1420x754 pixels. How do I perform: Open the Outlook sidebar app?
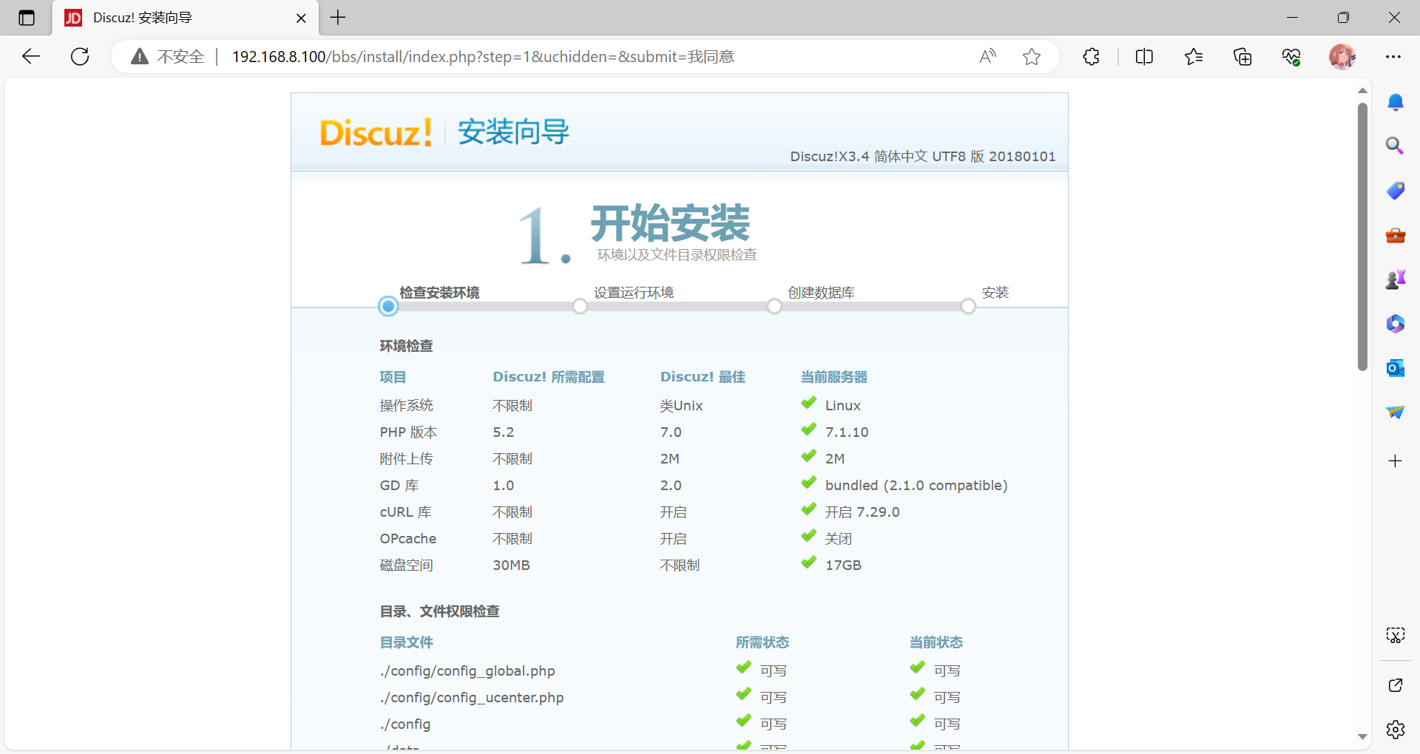pos(1396,367)
